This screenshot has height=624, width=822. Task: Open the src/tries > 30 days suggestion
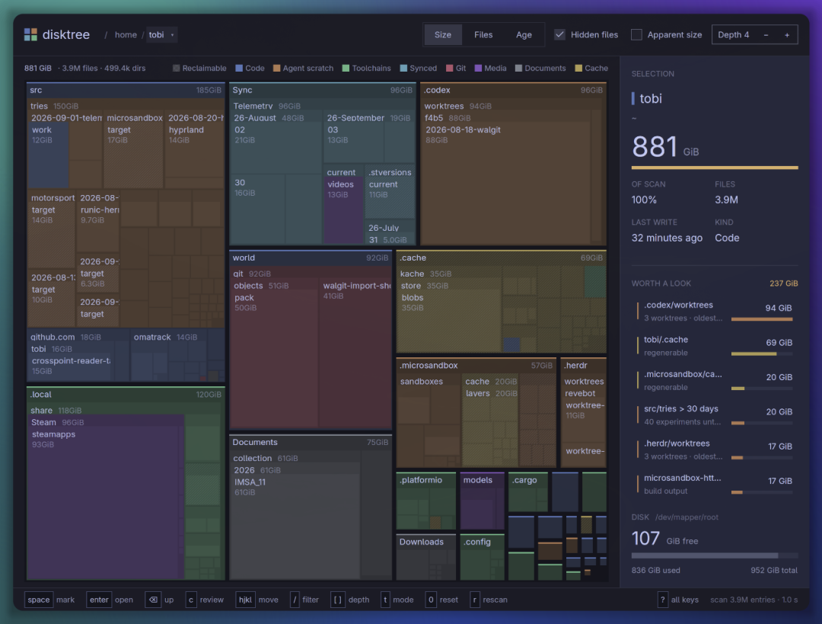click(715, 415)
